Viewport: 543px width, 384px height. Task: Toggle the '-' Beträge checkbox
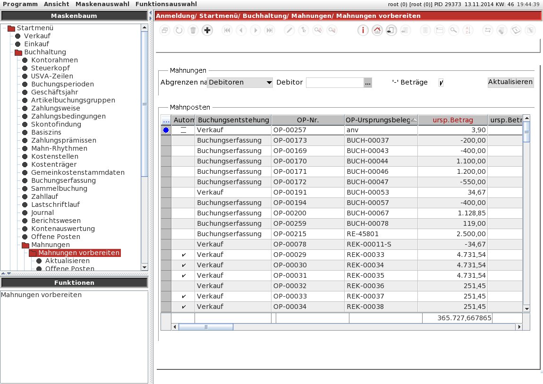pos(441,82)
